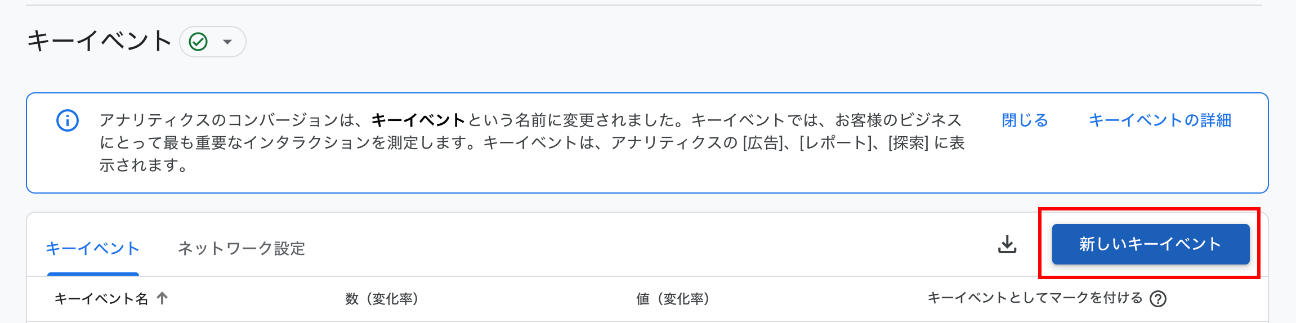Click the green checkmark status icon
The width and height of the screenshot is (1296, 323).
pyautogui.click(x=198, y=42)
